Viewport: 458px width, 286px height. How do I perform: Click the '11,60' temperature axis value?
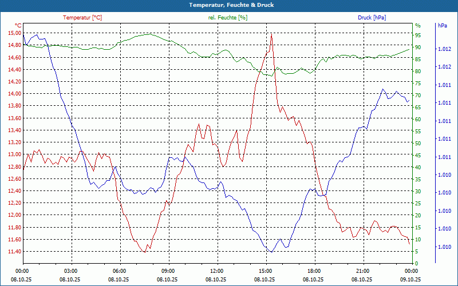pos(15,239)
